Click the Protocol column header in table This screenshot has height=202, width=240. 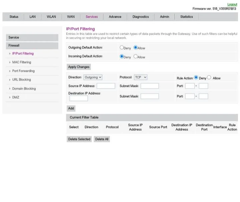click(x=112, y=127)
